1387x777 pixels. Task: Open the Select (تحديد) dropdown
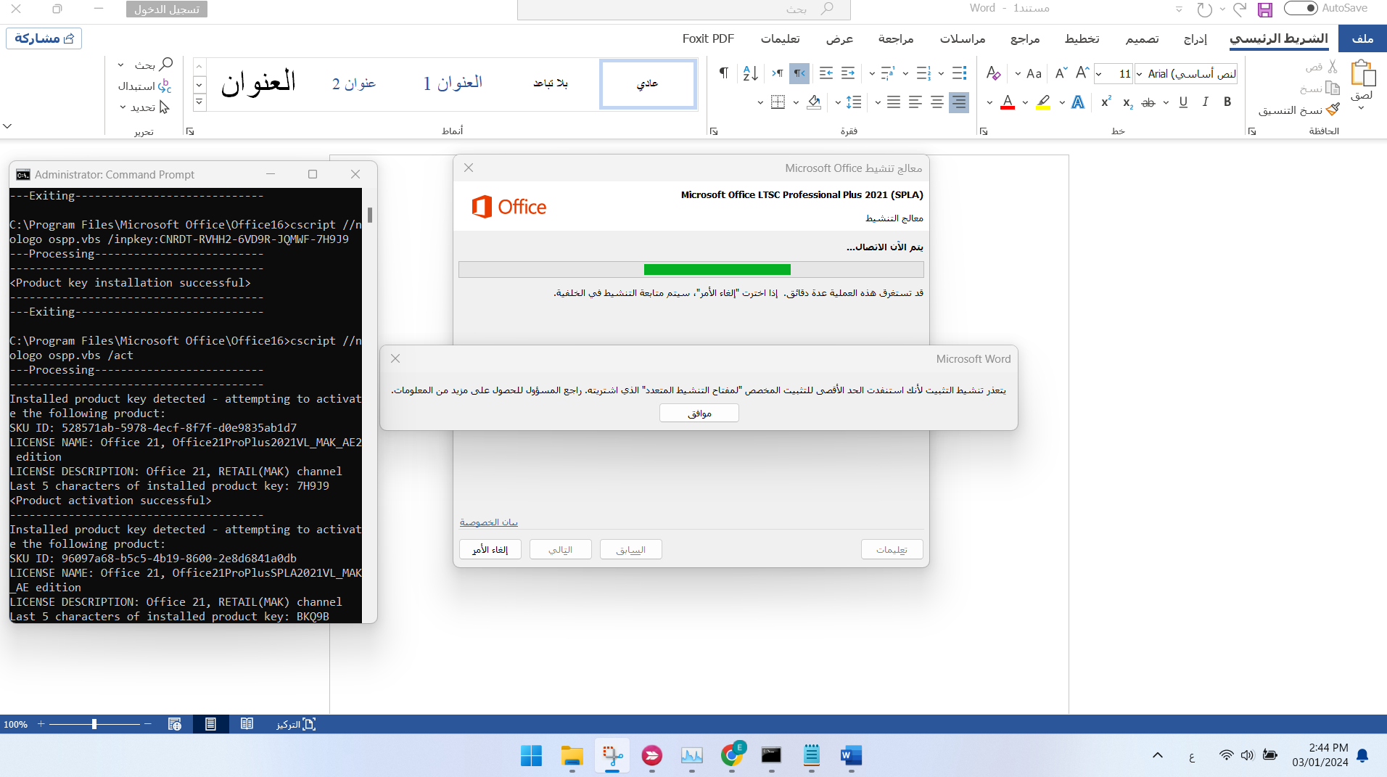(144, 107)
